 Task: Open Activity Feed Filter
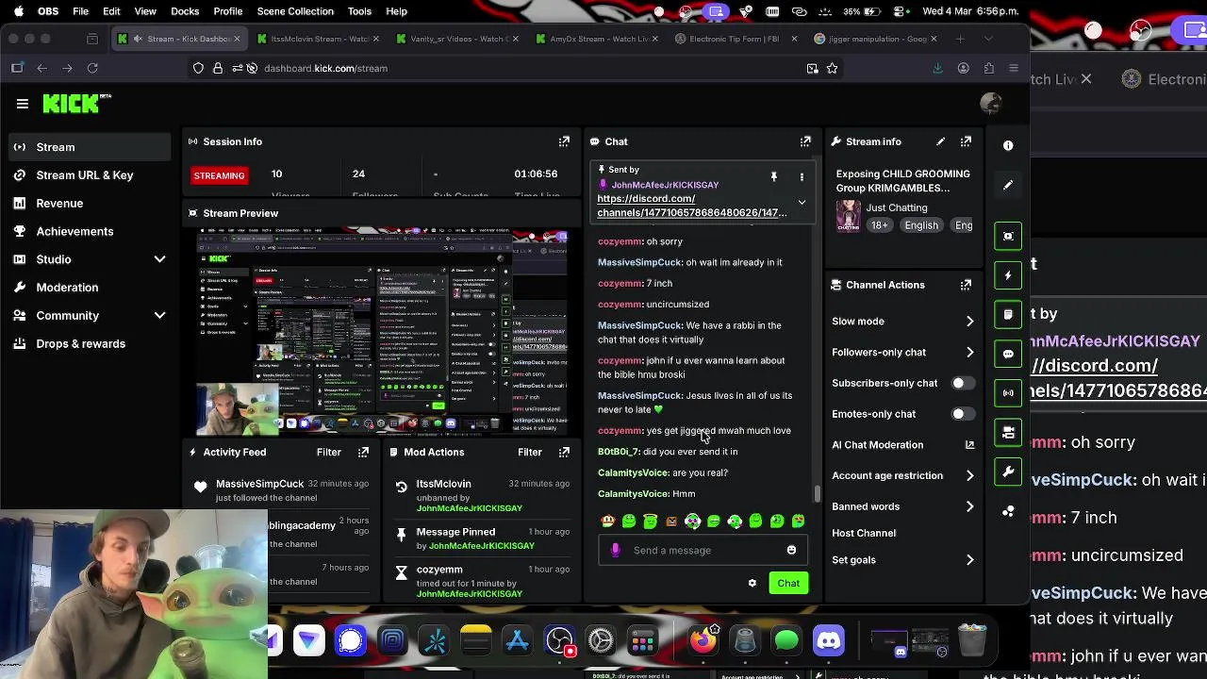[x=328, y=453]
